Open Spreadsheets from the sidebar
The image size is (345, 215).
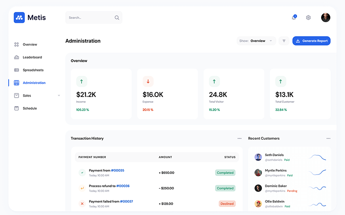pos(33,70)
